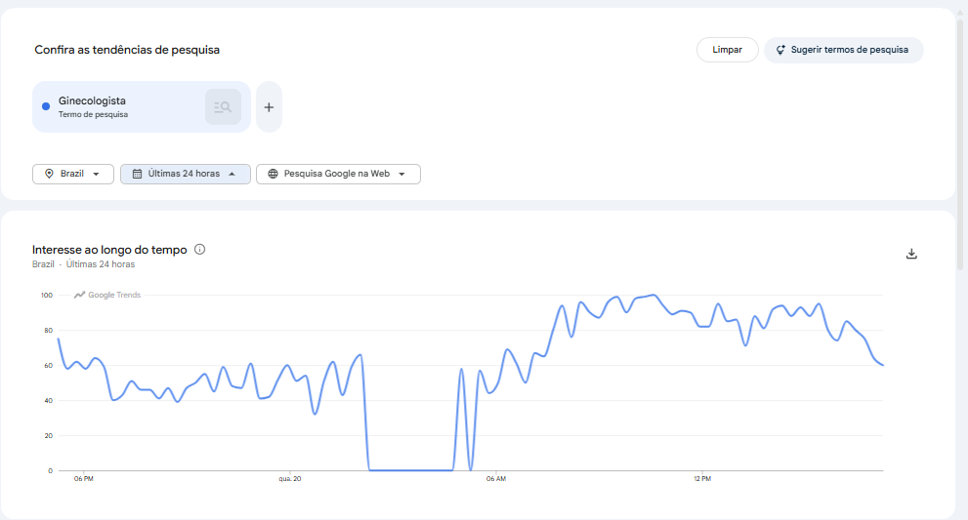Click the Limpar button

728,50
